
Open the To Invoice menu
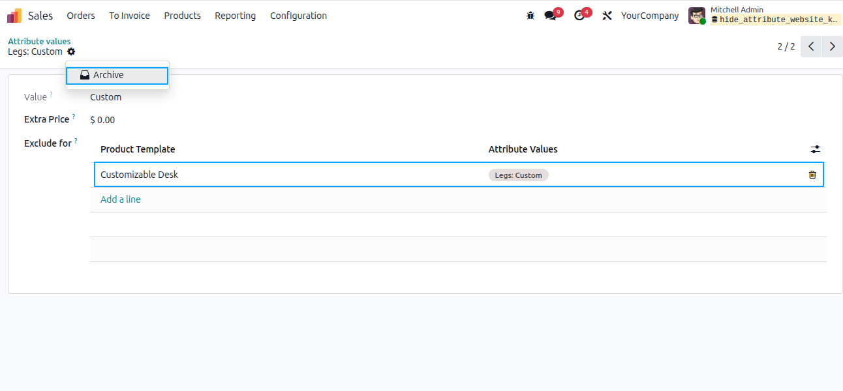[129, 16]
